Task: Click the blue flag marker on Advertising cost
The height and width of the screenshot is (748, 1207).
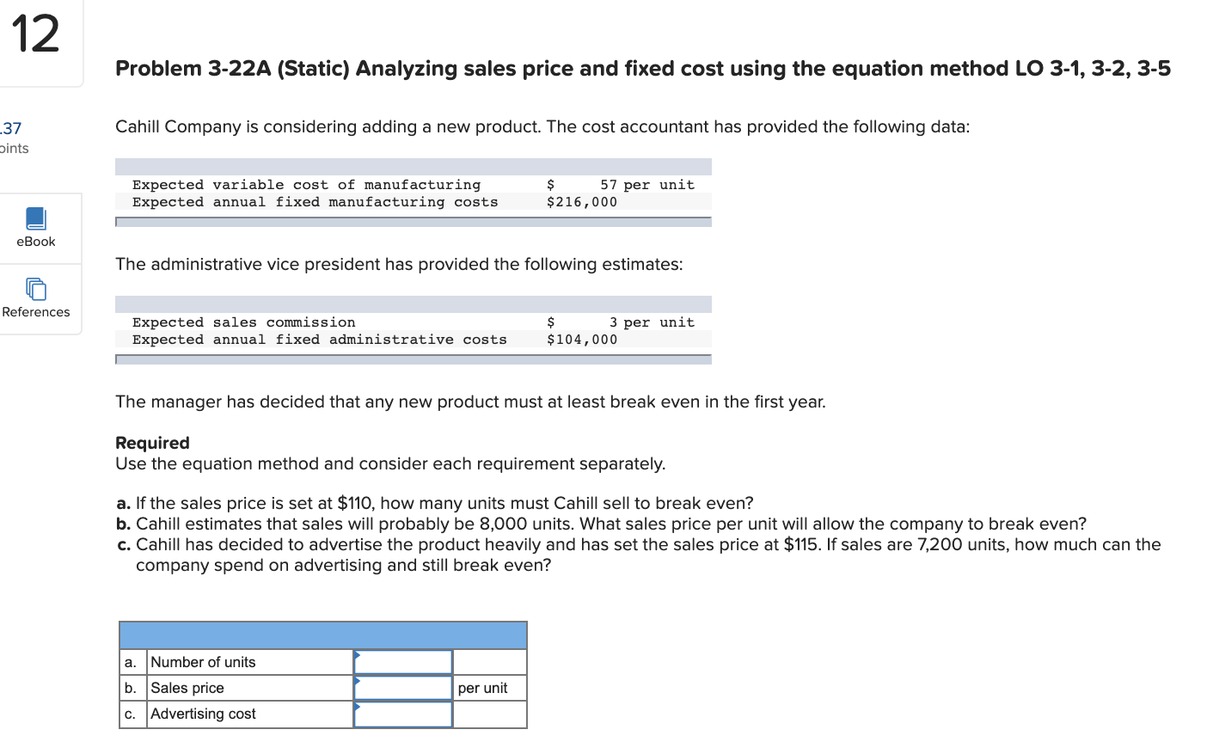Action: (x=358, y=708)
